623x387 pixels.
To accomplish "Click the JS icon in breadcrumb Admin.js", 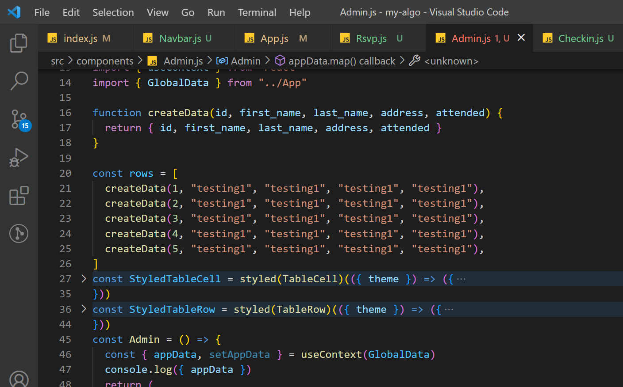I will (x=153, y=61).
